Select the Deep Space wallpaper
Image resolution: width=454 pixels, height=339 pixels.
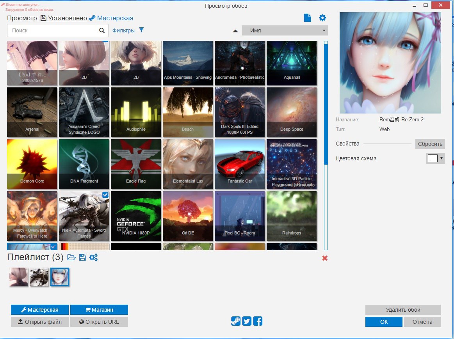tap(292, 112)
